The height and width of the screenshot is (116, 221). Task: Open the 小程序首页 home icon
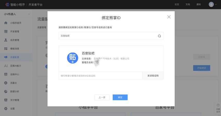[x=6, y=23]
